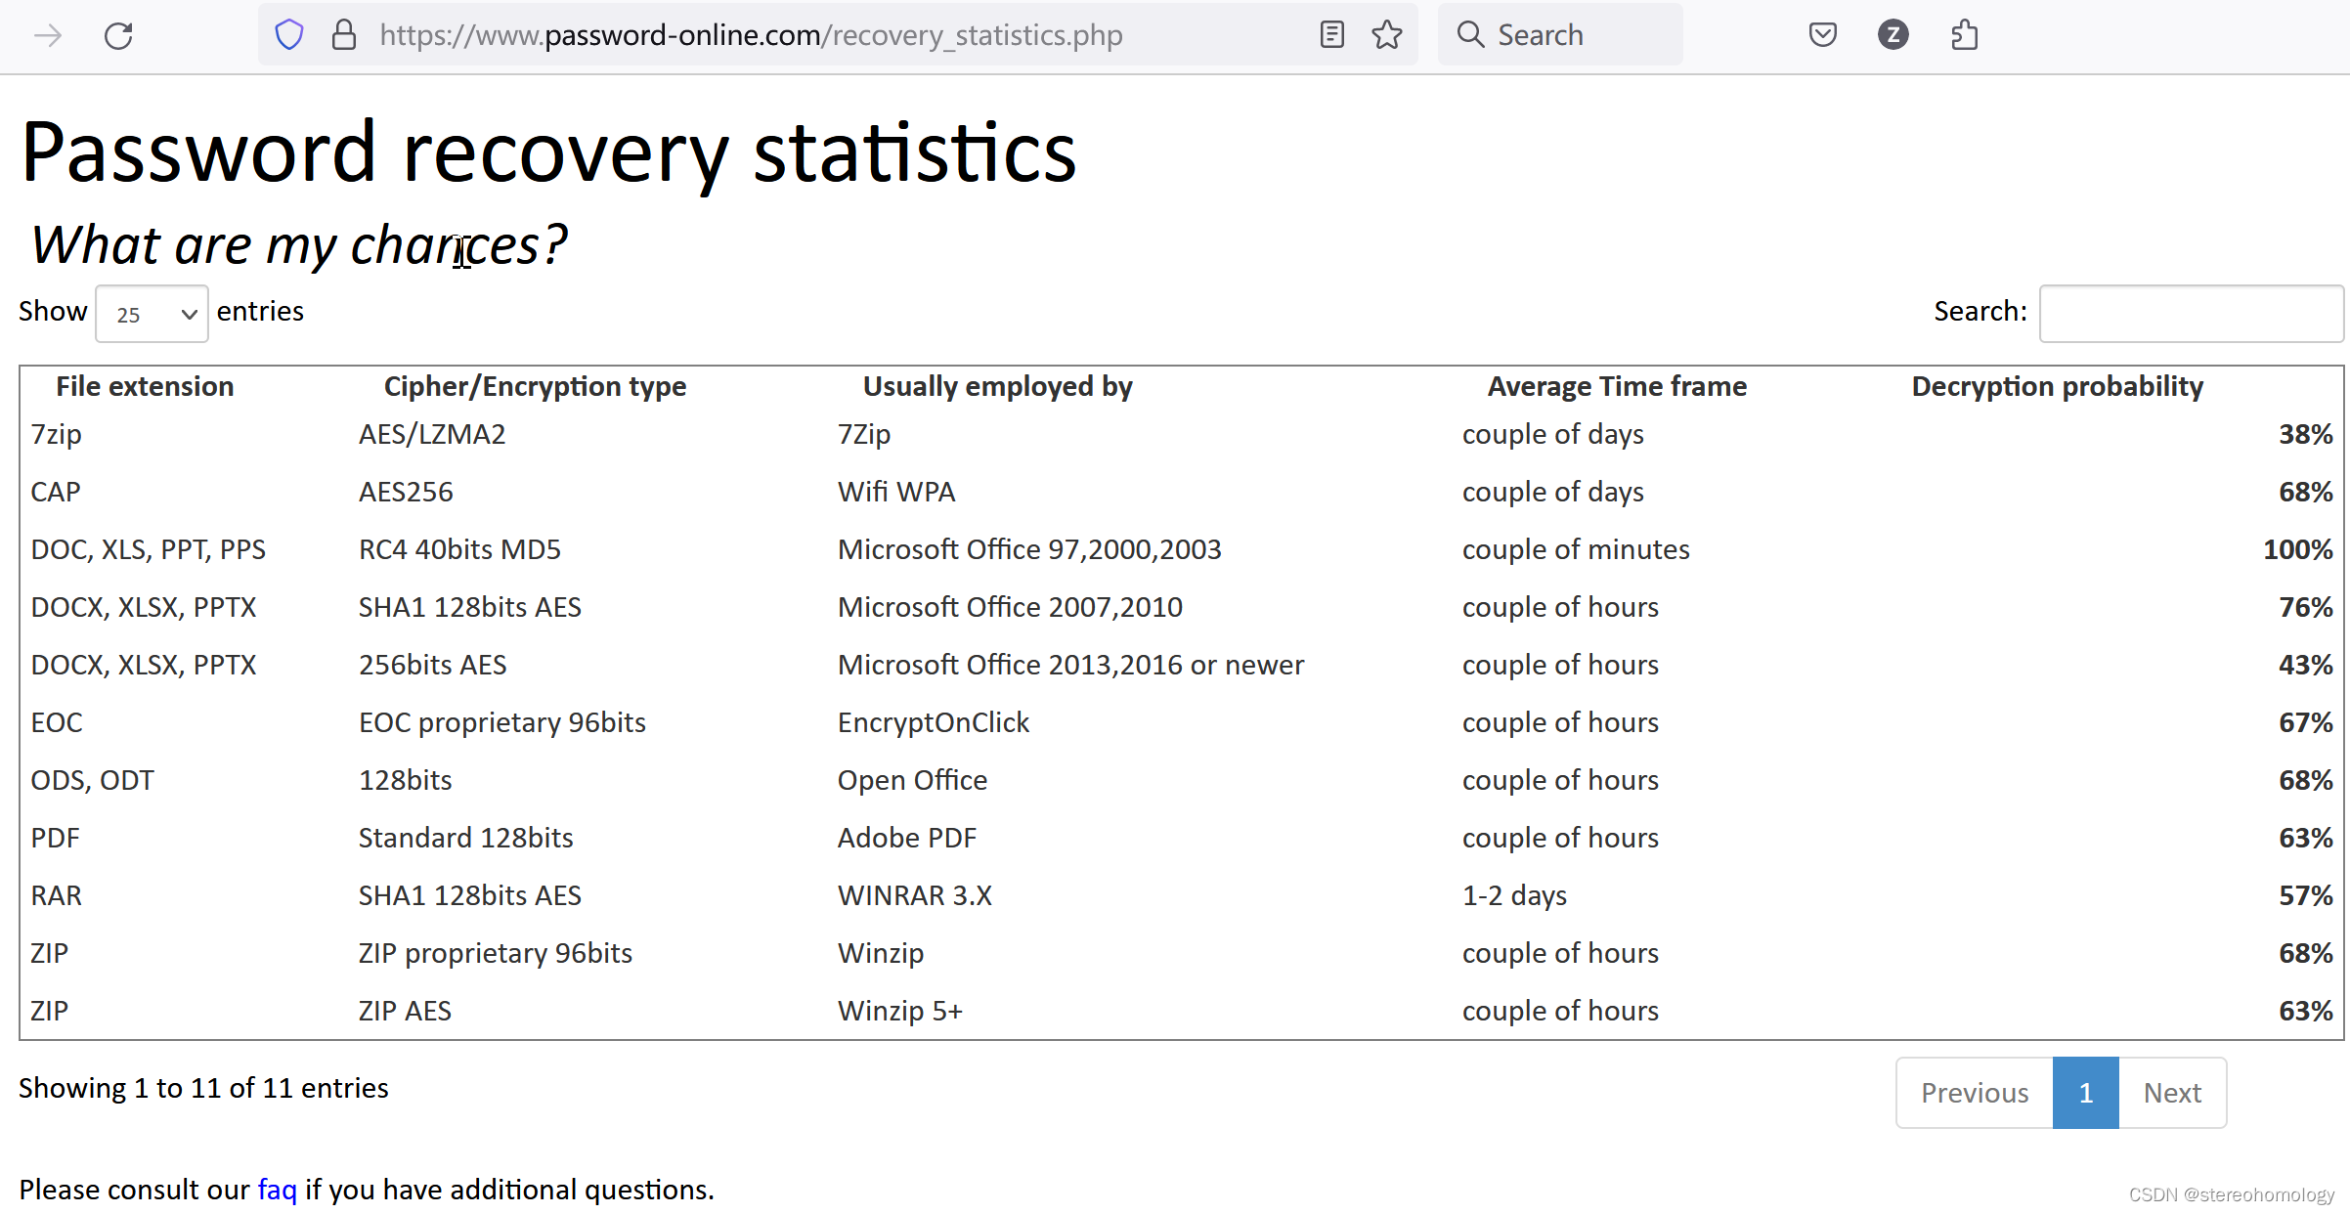Open the faq link
Screen dimensions: 2350x1214
pos(277,1190)
